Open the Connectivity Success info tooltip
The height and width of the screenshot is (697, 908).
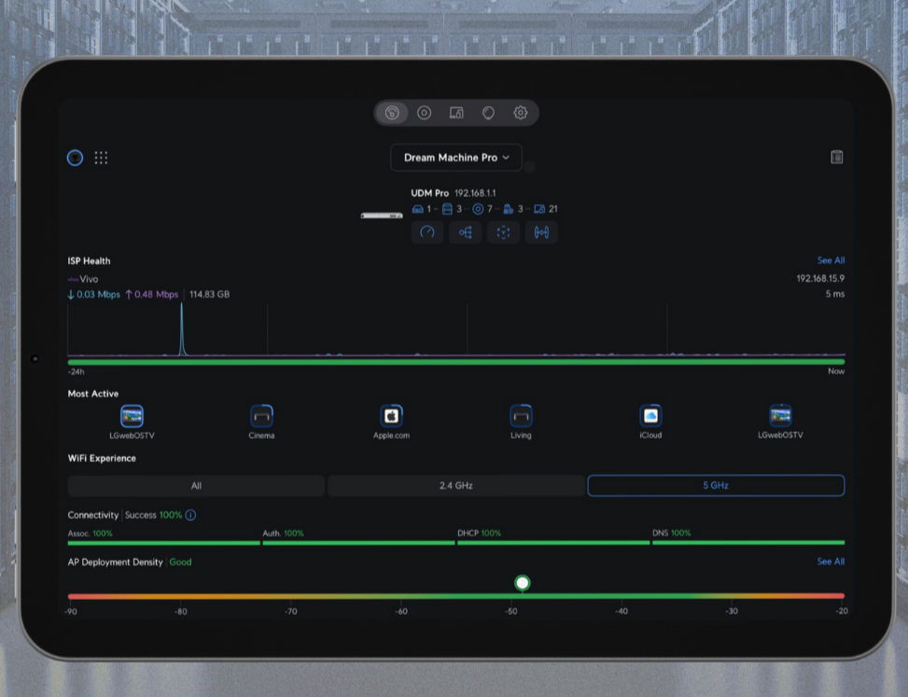click(x=192, y=514)
